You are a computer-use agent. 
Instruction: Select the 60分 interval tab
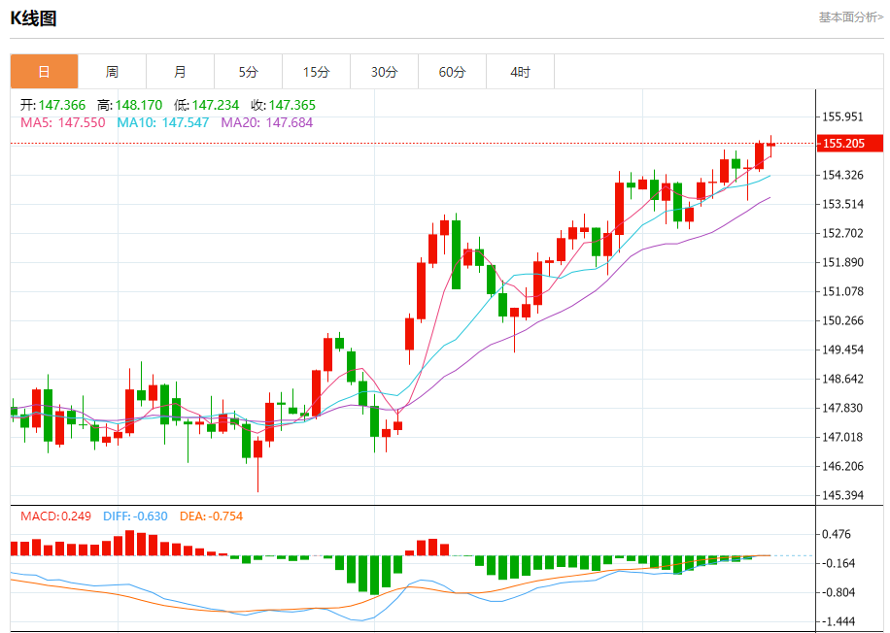pyautogui.click(x=453, y=72)
